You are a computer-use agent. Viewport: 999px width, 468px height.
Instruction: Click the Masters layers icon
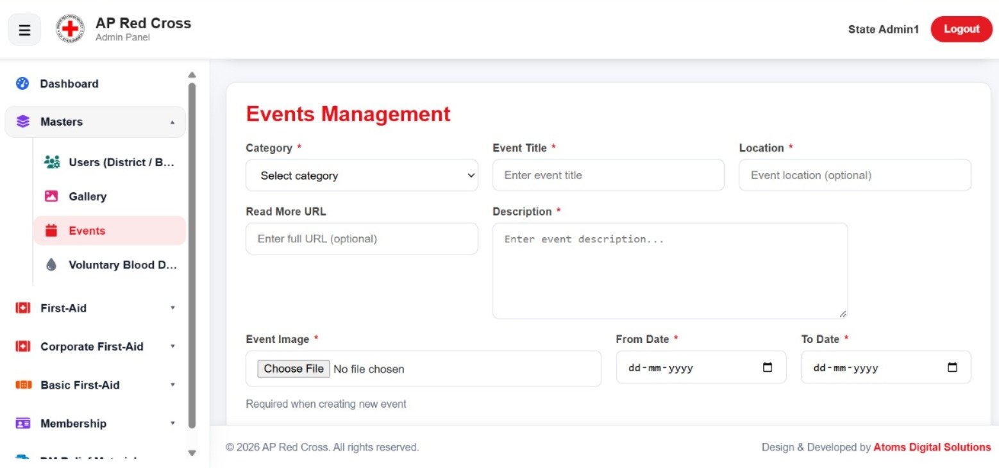[23, 121]
